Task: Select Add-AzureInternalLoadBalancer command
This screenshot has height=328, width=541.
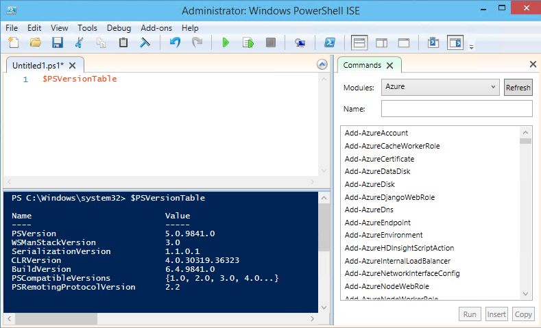Action: coord(398,261)
